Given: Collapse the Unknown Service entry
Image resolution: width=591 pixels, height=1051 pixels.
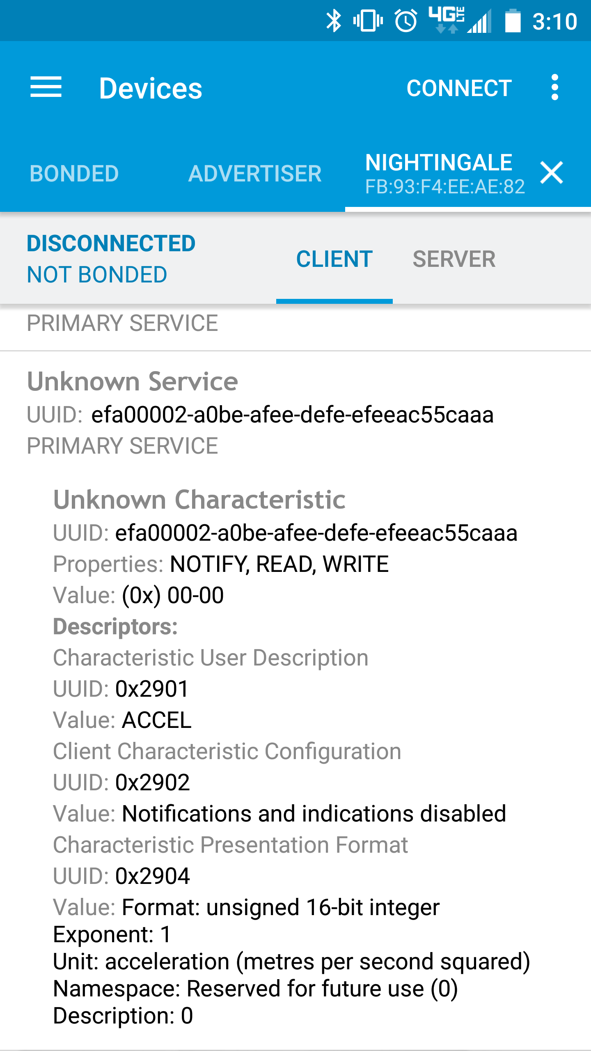Looking at the screenshot, I should click(x=133, y=382).
